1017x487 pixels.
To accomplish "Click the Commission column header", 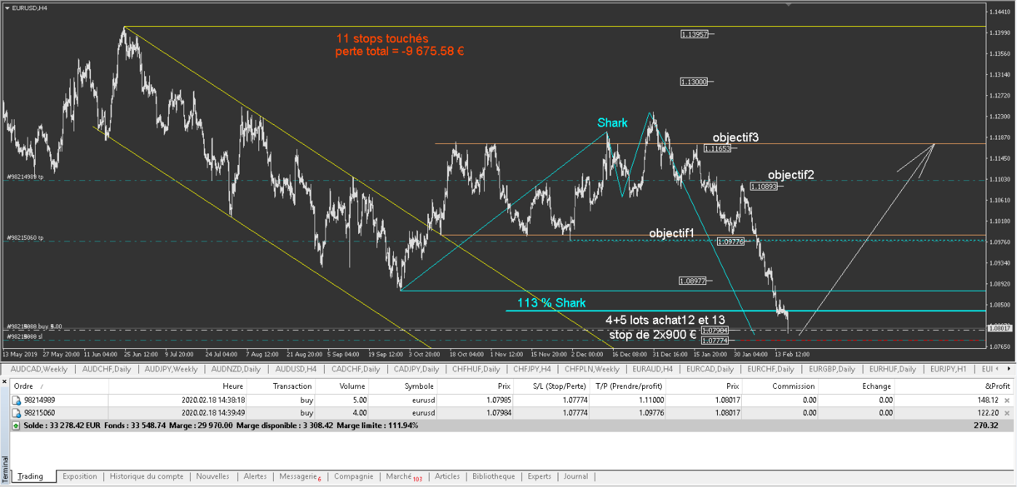I will pyautogui.click(x=782, y=387).
